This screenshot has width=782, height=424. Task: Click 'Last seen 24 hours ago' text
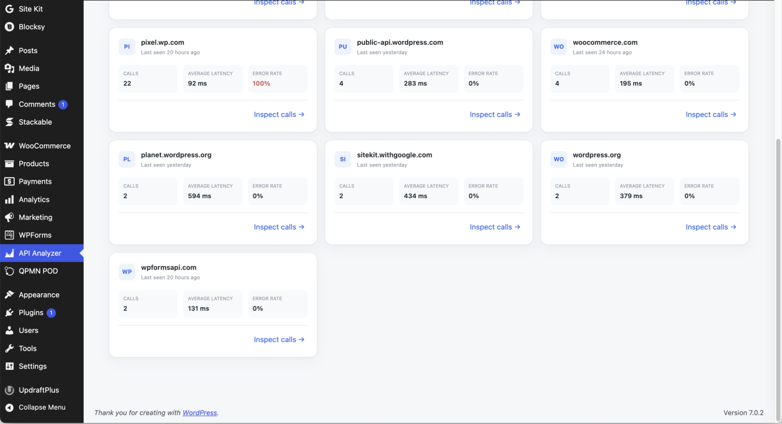click(x=602, y=52)
